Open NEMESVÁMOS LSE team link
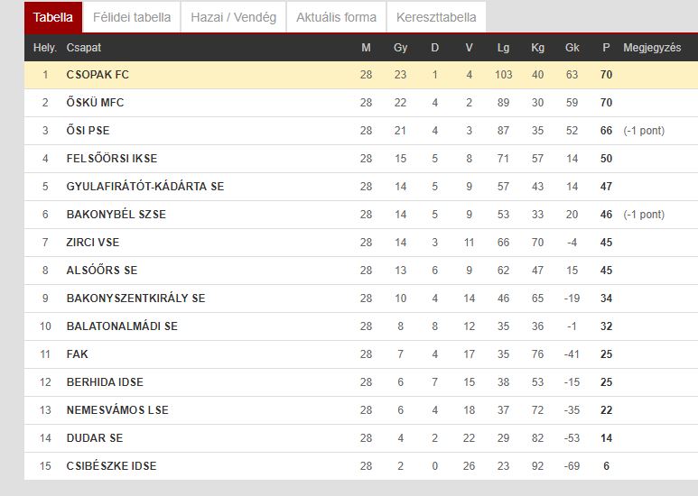Screen dimensions: 698x496 pos(117,409)
